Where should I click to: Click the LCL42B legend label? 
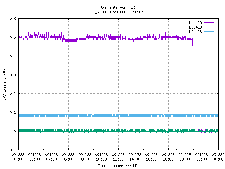click(x=195, y=32)
